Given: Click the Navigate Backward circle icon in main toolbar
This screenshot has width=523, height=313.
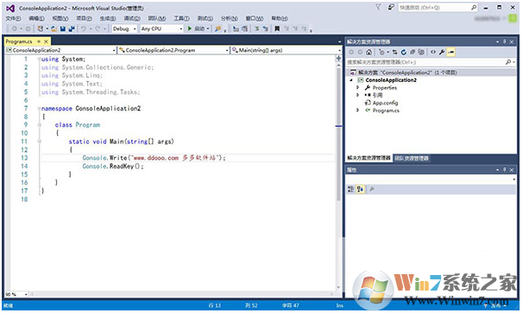Looking at the screenshot, I should coord(15,29).
